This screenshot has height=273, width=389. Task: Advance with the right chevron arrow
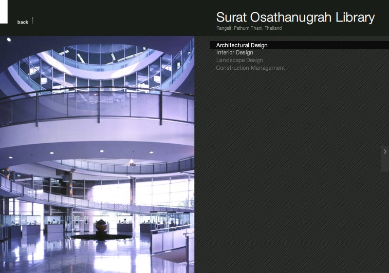[385, 151]
